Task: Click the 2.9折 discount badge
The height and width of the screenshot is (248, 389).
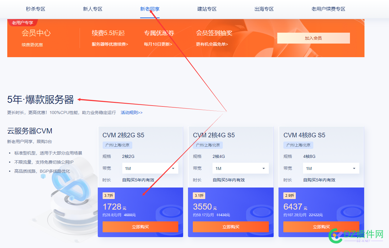Action: coord(289,196)
